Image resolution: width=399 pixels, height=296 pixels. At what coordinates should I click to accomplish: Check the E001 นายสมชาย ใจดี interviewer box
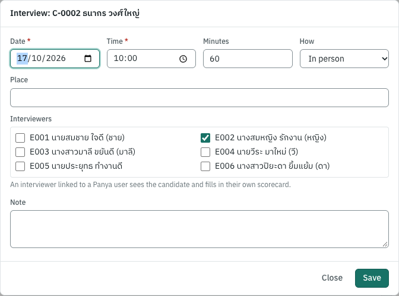coord(20,138)
